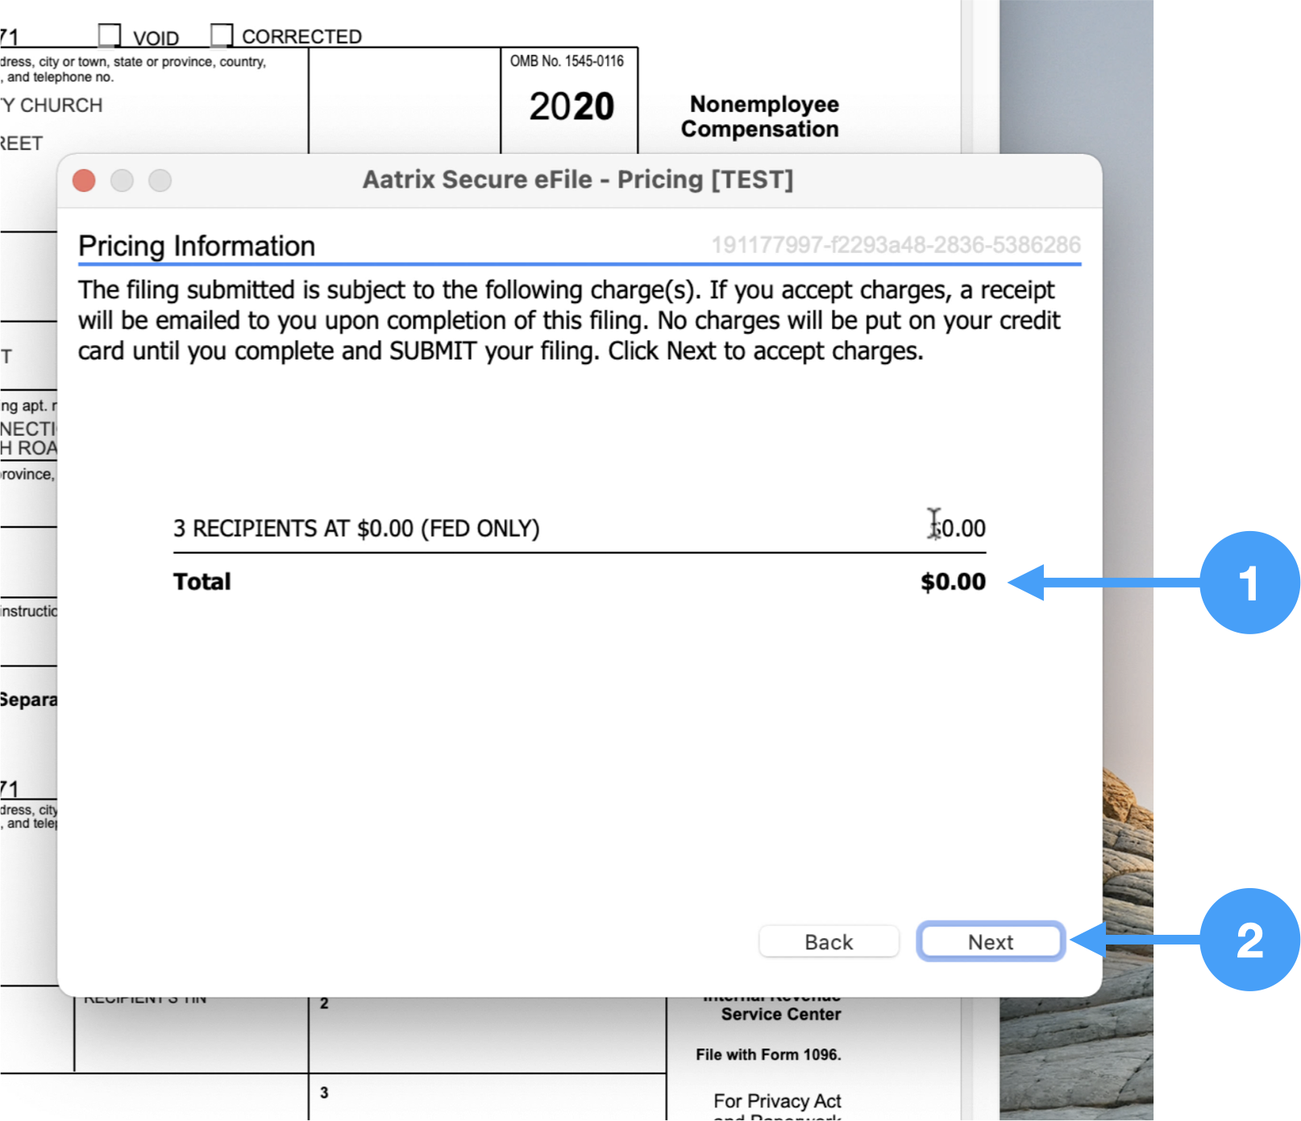This screenshot has width=1301, height=1121.
Task: Click the gray transaction ID string
Action: pos(895,245)
